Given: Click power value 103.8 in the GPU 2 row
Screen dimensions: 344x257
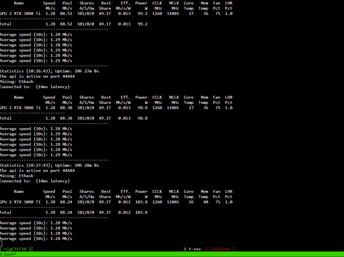Looking at the screenshot, I should pos(142,202).
